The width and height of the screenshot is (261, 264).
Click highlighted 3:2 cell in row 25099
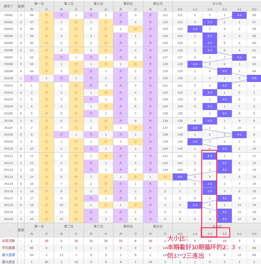[224, 71]
